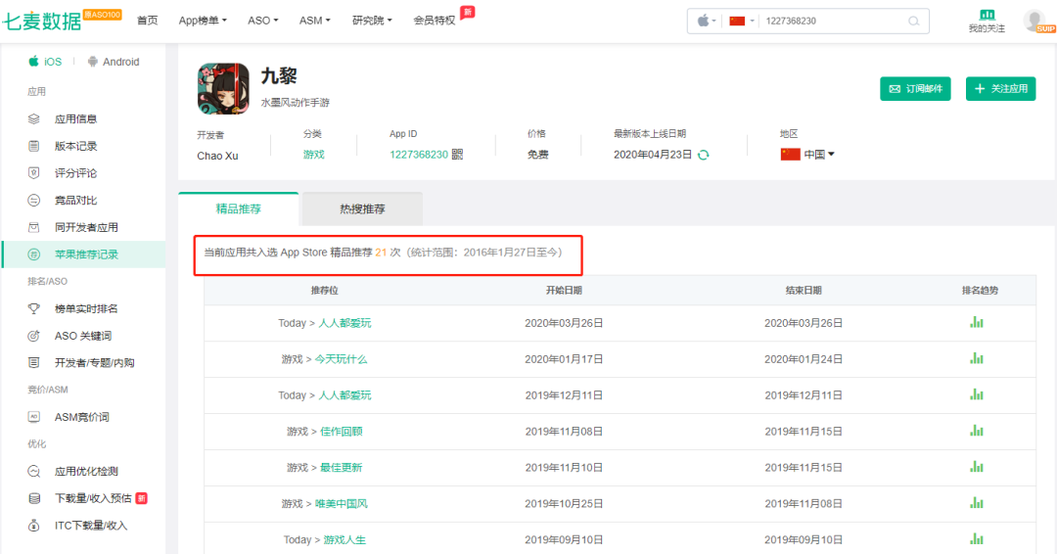Open the 游戏 category link
1057x554 pixels.
313,155
